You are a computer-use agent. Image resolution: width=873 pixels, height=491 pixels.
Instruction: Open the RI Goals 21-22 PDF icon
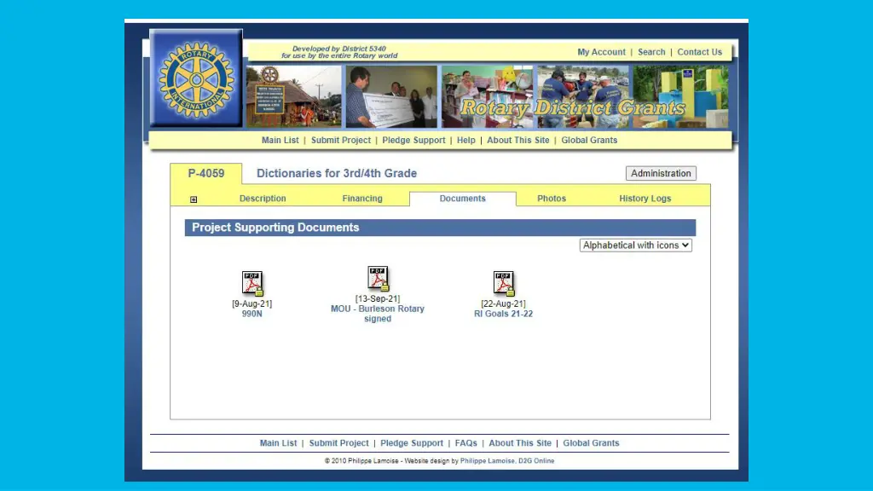click(x=504, y=283)
